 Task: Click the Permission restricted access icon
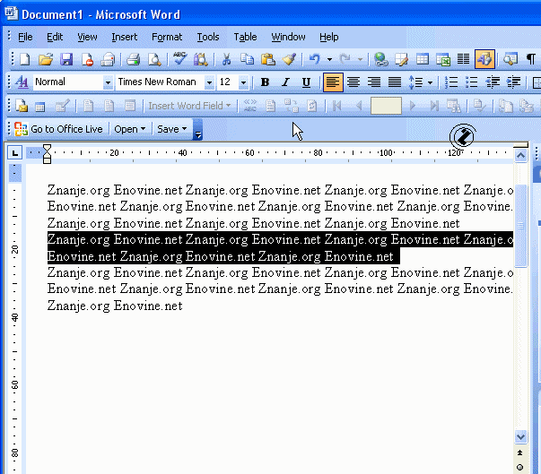[x=87, y=60]
